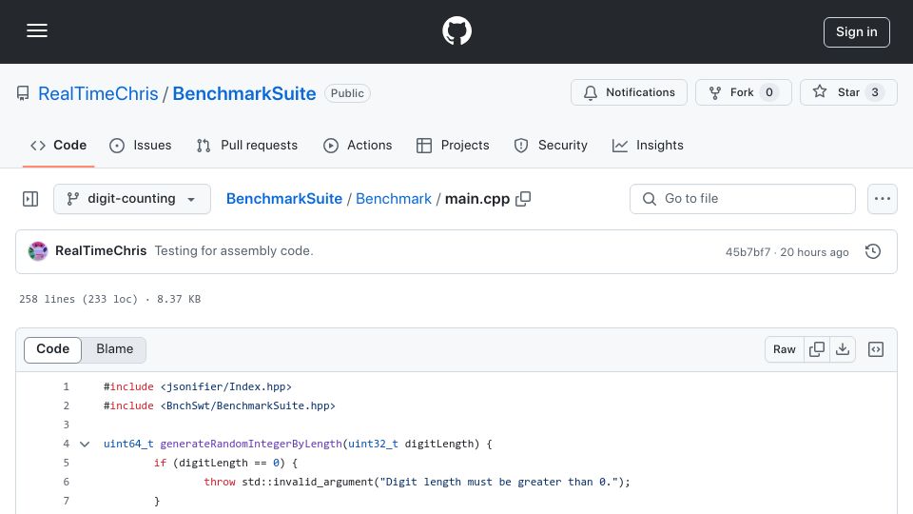Navigate to BenchmarkSuite breadcrumb root

point(284,199)
